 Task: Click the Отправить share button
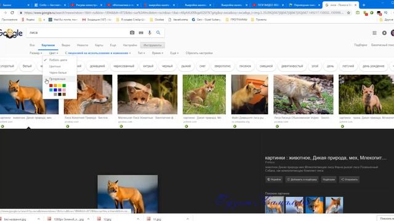point(349,179)
